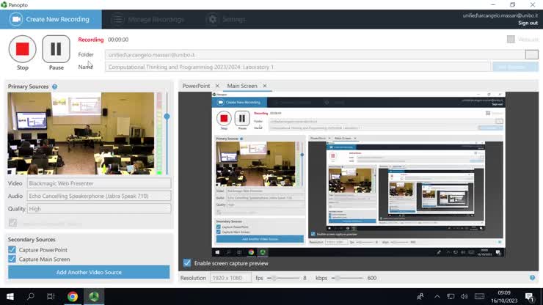
Task: Open Windows Task View icon
Action: (x=51, y=297)
